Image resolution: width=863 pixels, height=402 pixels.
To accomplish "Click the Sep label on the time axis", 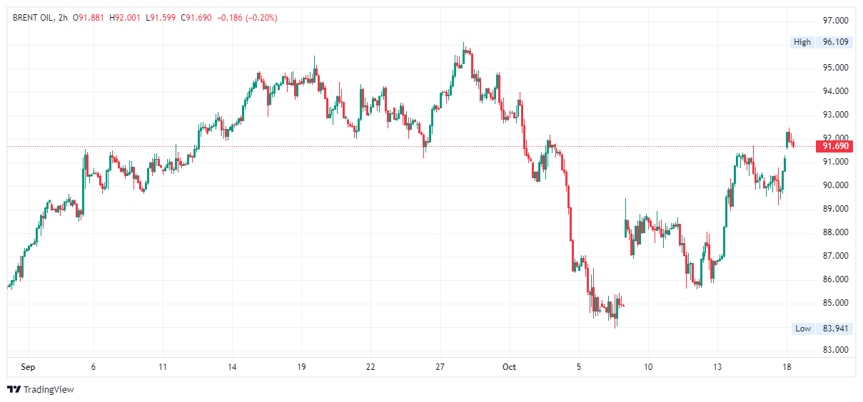I will [28, 367].
